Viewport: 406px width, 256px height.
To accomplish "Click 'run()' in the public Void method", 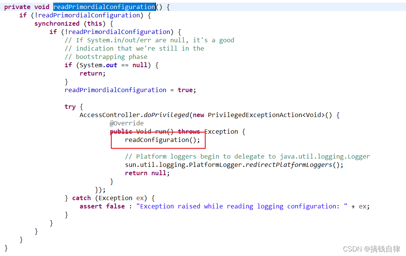I will coord(165,131).
